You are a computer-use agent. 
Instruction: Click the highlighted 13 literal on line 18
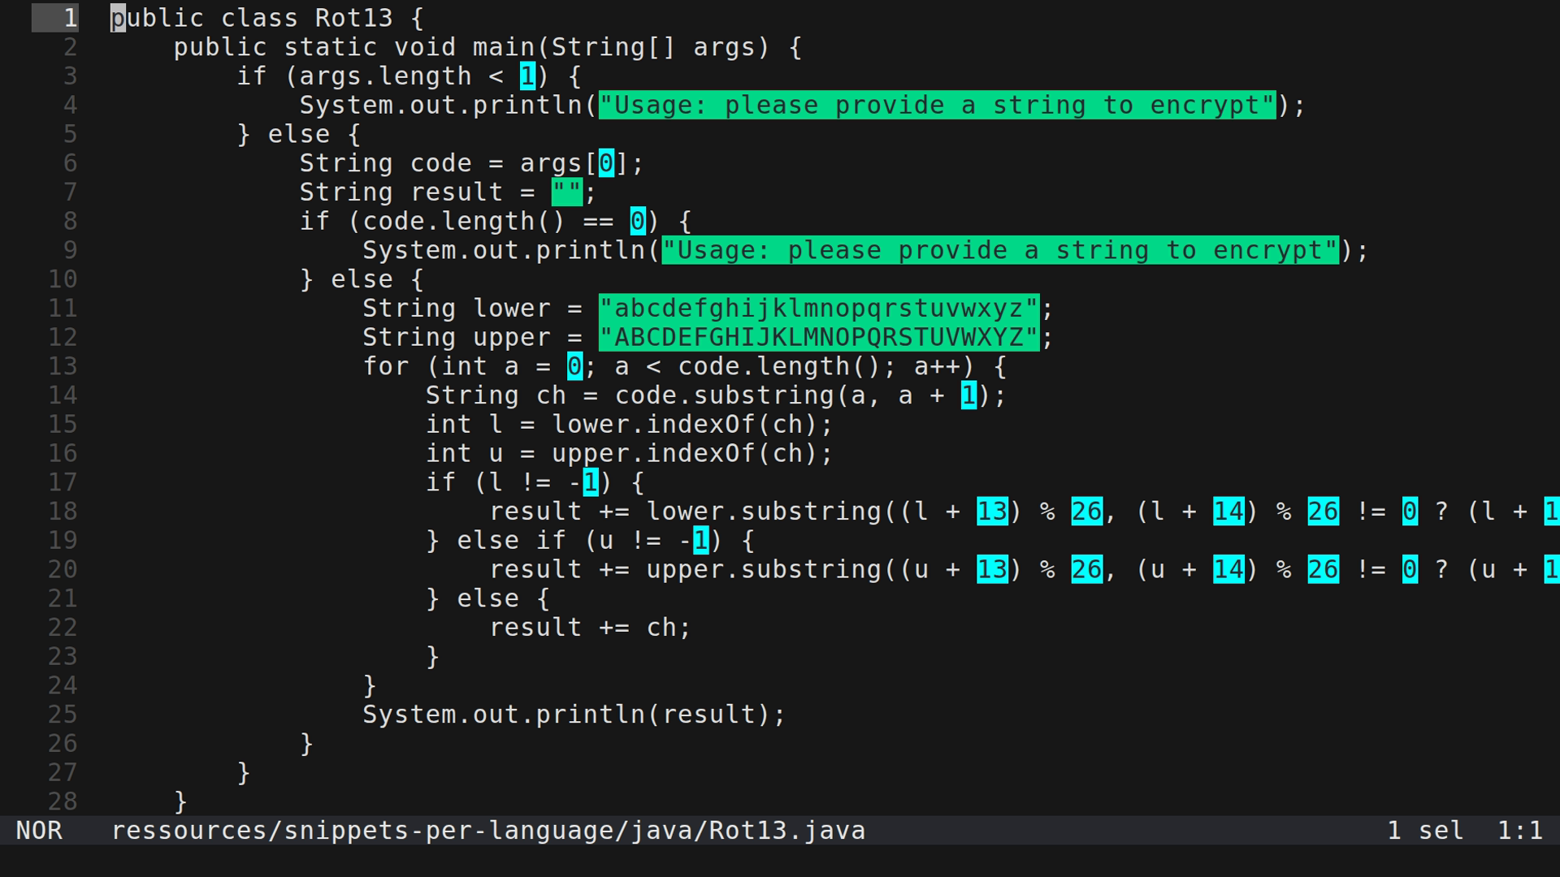991,511
